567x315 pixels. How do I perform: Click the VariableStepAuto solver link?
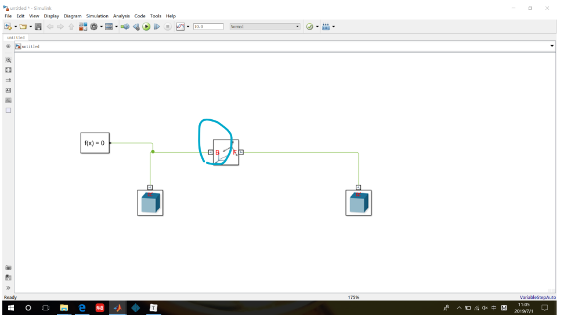pos(538,297)
